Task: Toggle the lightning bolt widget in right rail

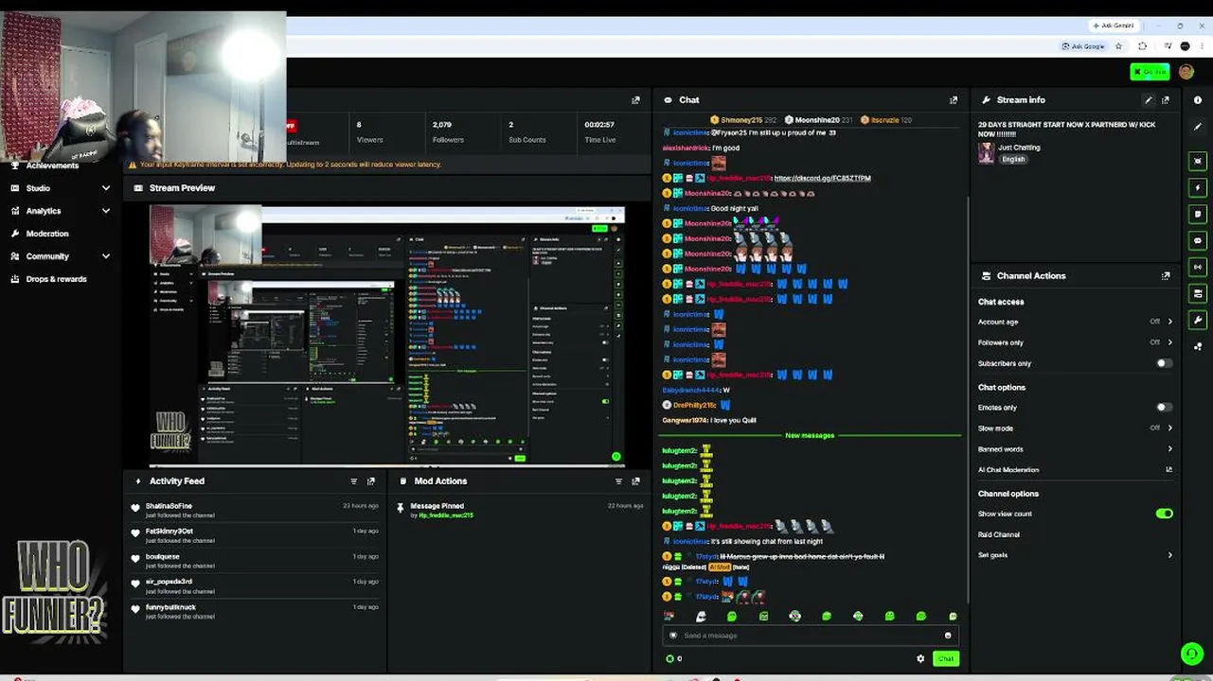Action: pos(1198,187)
